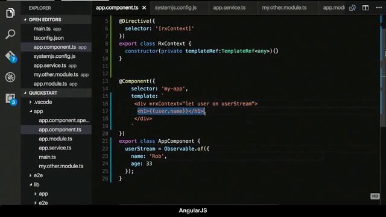386x217 pixels.
Task: Switch to the app.component.ts tab
Action: (x=117, y=8)
